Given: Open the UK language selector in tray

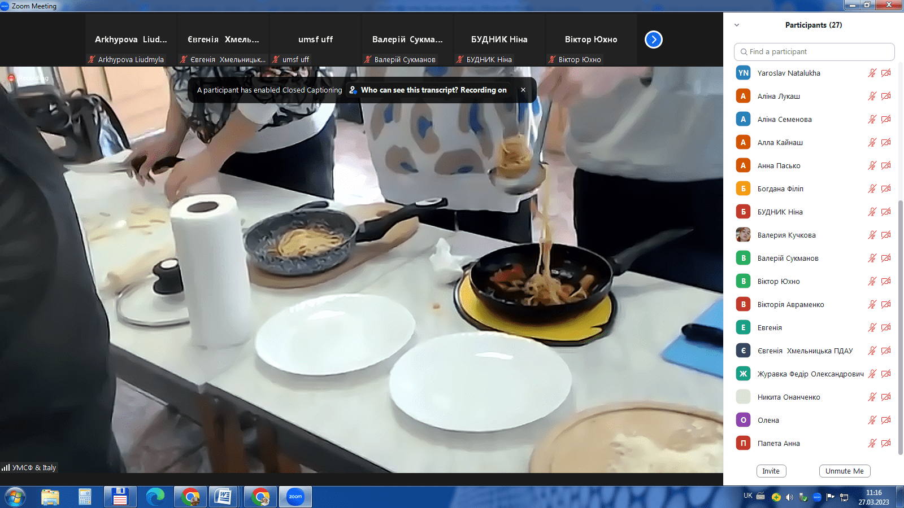Looking at the screenshot, I should click(x=748, y=496).
